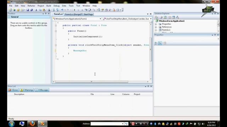227x127 pixels.
Task: Collapse the Form1() constructor outlining marker
Action: point(56,31)
